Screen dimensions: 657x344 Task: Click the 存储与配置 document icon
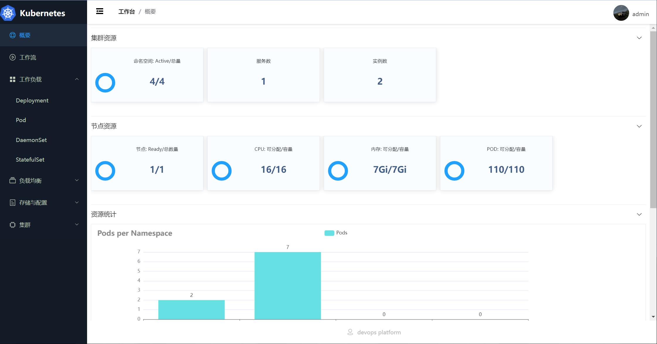13,203
